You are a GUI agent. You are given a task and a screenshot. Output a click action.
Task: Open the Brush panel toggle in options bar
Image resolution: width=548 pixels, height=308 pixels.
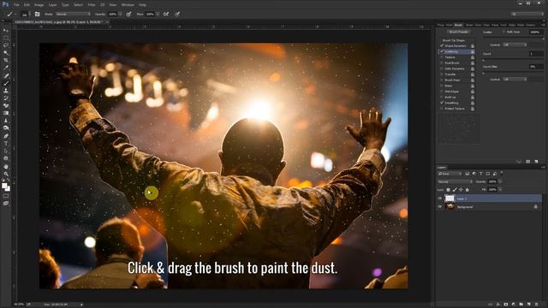37,14
